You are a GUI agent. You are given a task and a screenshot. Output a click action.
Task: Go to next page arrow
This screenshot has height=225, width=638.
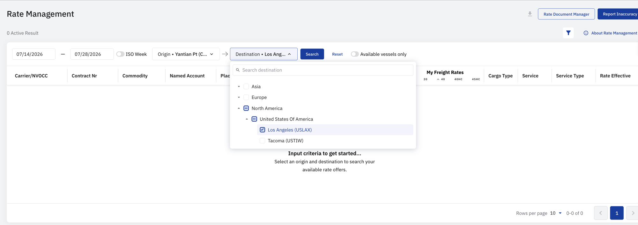click(x=633, y=213)
